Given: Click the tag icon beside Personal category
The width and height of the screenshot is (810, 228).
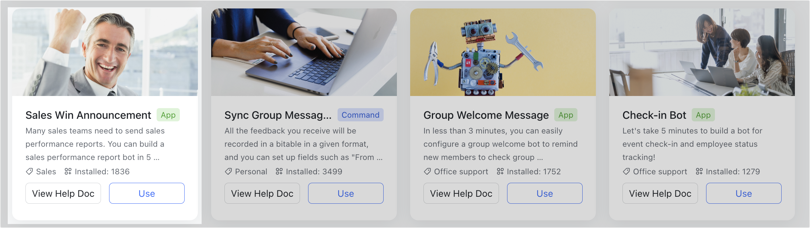Looking at the screenshot, I should tap(228, 171).
